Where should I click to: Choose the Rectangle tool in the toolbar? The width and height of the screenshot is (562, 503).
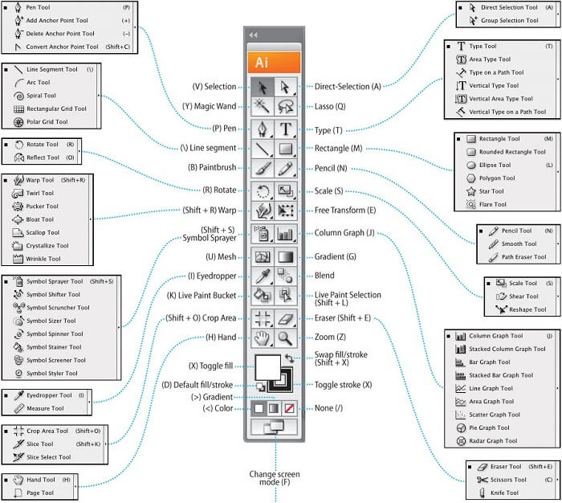[286, 149]
